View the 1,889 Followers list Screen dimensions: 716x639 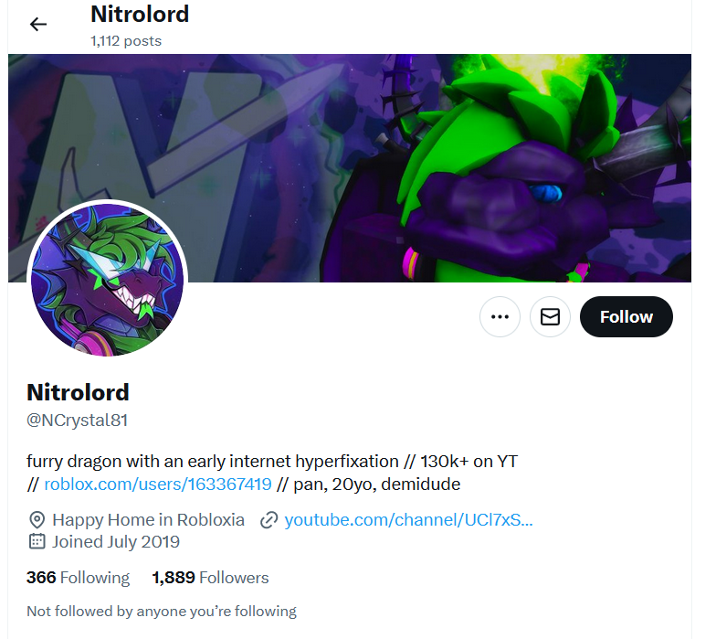pyautogui.click(x=210, y=578)
